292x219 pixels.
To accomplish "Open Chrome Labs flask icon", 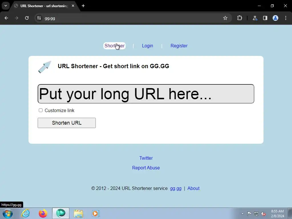I will 255,18.
